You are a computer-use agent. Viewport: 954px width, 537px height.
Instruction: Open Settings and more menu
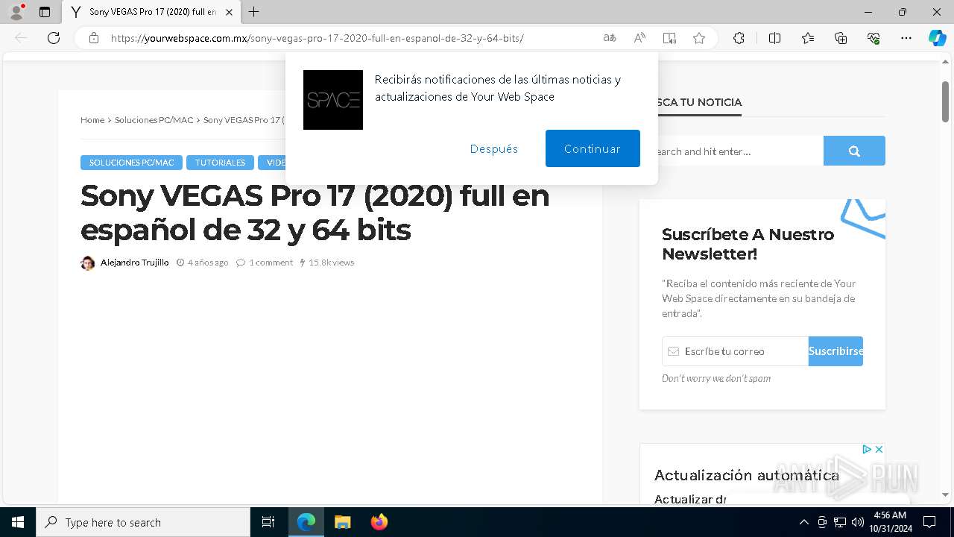906,38
